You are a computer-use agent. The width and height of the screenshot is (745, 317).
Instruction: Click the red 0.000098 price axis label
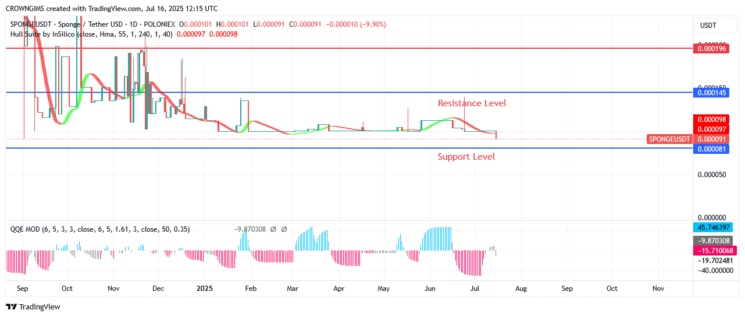[x=711, y=120]
